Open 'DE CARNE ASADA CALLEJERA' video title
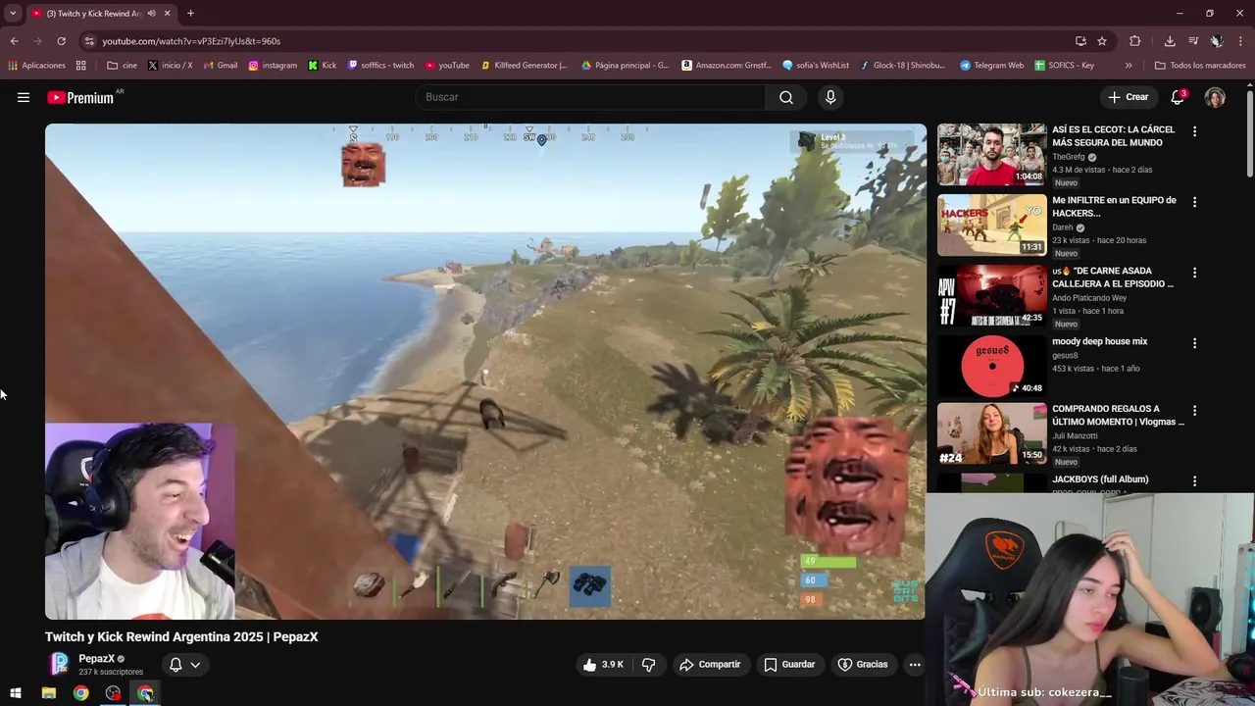Viewport: 1255px width, 706px height. pyautogui.click(x=1113, y=277)
